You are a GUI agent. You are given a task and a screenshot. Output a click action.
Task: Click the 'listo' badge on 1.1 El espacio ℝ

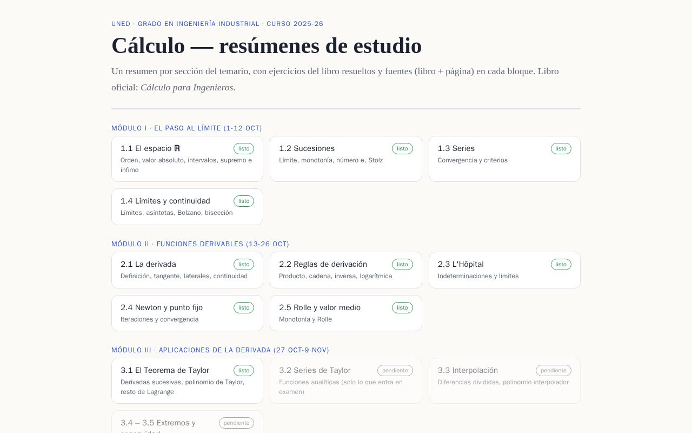pos(244,148)
